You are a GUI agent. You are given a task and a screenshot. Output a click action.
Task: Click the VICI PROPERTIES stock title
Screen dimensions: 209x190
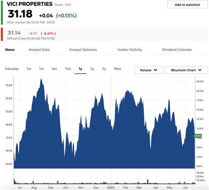(x=30, y=4)
